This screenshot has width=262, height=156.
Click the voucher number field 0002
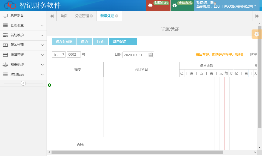pos(74,54)
